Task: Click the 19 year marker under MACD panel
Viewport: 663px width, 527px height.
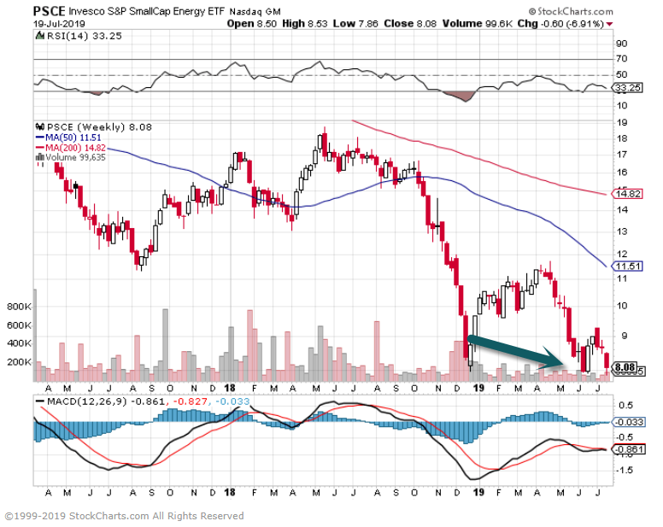Action: pyautogui.click(x=478, y=492)
